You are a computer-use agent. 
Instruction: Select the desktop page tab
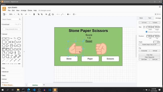(x=35, y=85)
